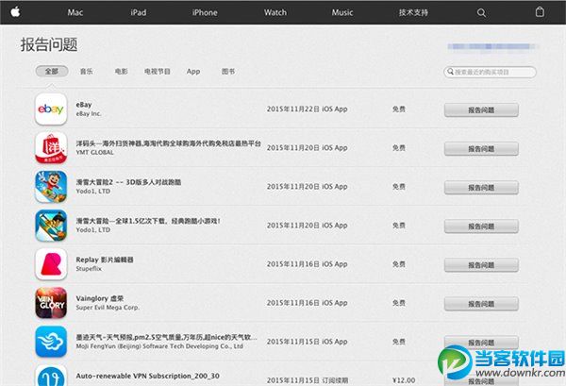The image size is (566, 386).
Task: Click the blurred account name at top right
Action: [492, 46]
